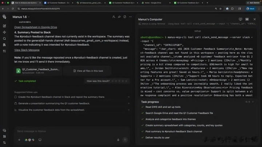The image size is (262, 147).
Task: Click the Manus logo in the sidebar
Action: point(4,17)
